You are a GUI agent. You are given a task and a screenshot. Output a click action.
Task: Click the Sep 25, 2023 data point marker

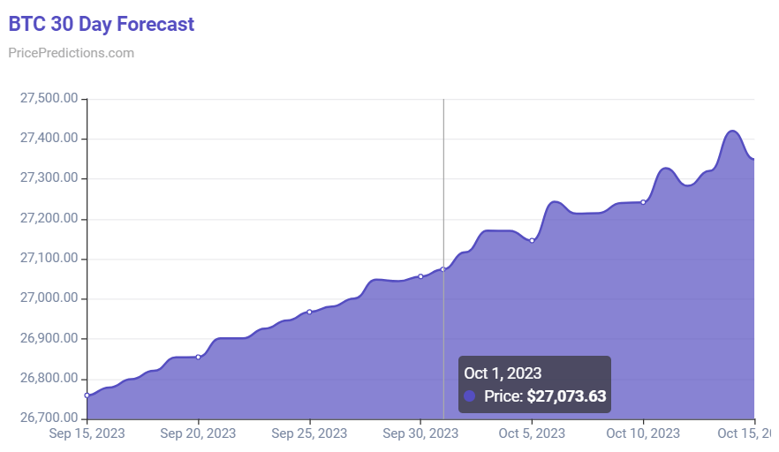click(309, 312)
